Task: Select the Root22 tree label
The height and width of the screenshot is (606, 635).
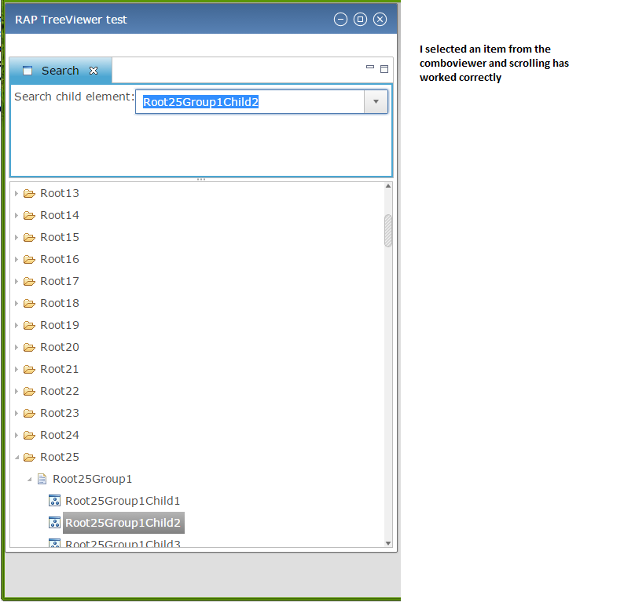Action: [60, 391]
